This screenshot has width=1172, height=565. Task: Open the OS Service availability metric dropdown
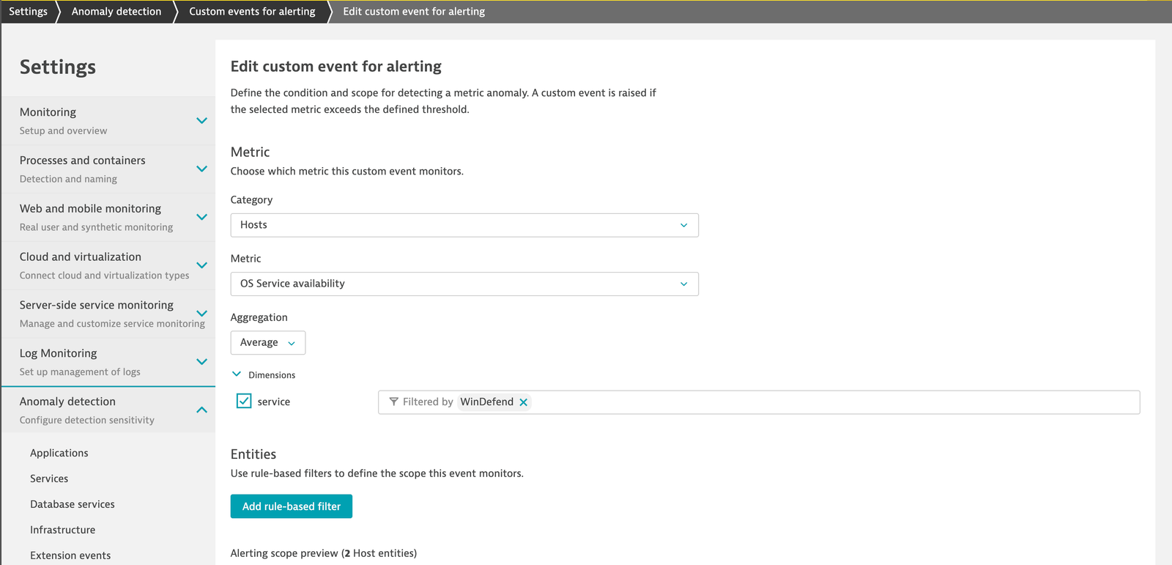tap(464, 284)
